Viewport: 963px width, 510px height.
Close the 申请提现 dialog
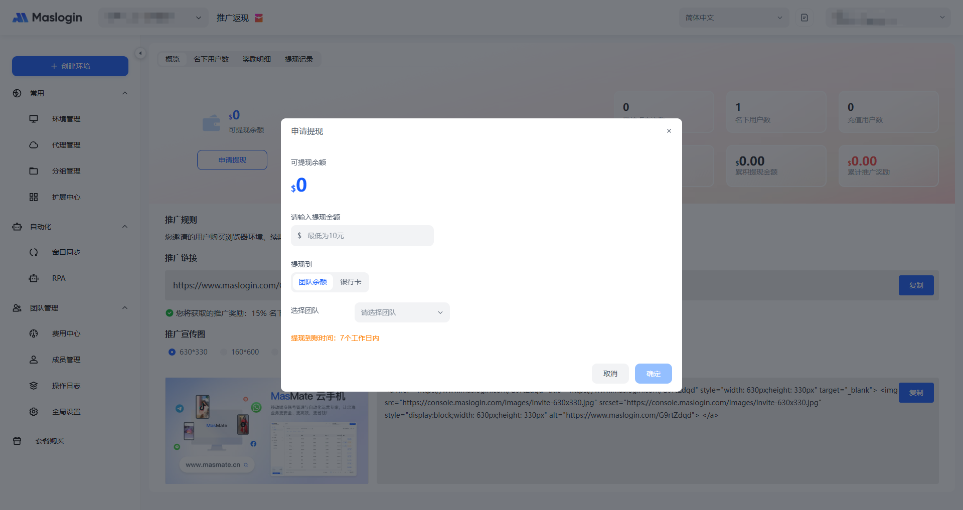click(669, 131)
